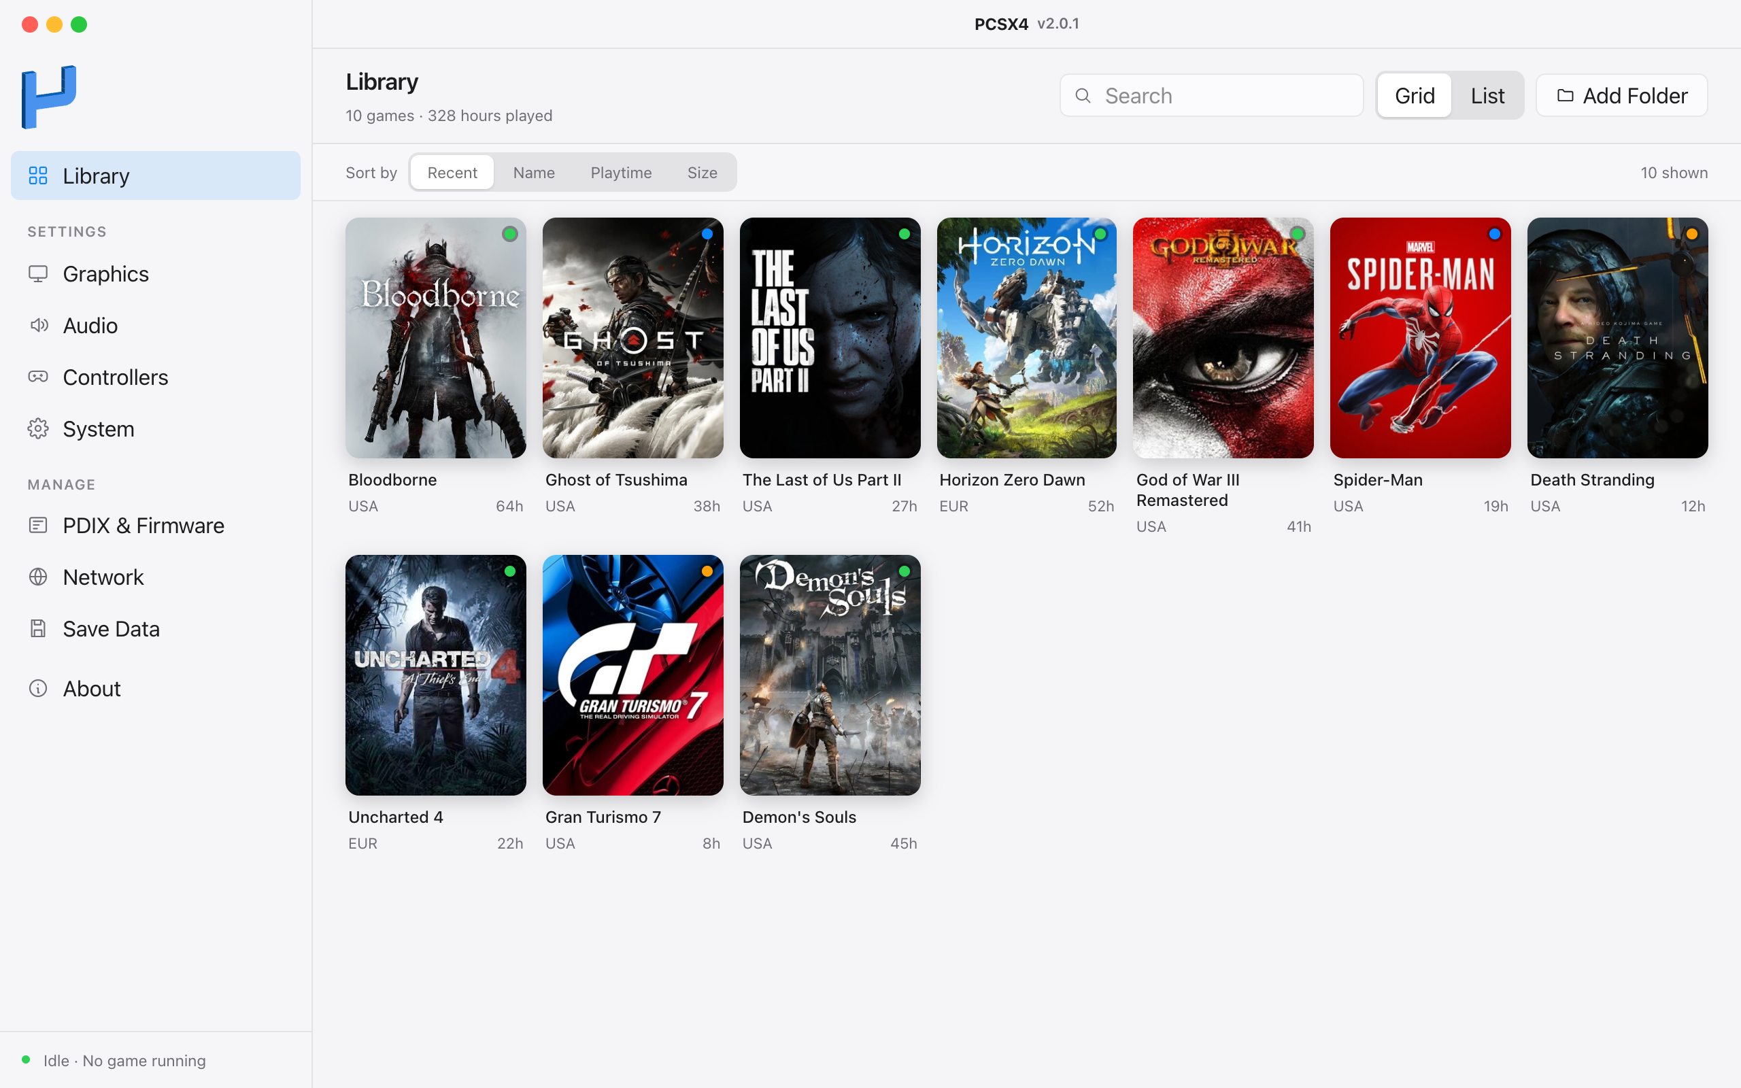The image size is (1741, 1088).
Task: Click the green status dot on Horizon Zero Dawn
Action: coord(1100,234)
